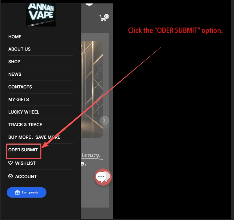This screenshot has height=220, width=234.
Task: Click the red chat bubble icon
Action: coord(103,177)
